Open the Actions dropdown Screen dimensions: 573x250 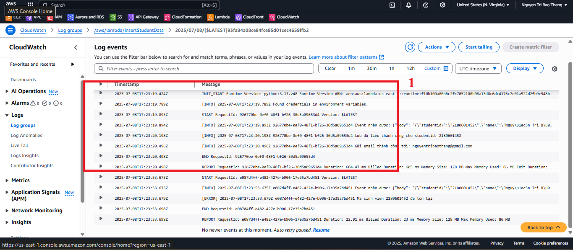click(x=437, y=47)
